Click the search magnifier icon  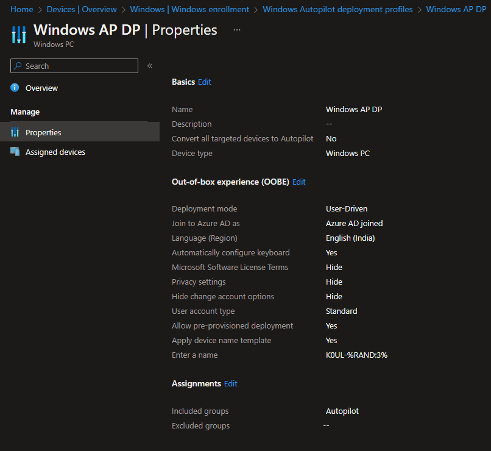(18, 66)
